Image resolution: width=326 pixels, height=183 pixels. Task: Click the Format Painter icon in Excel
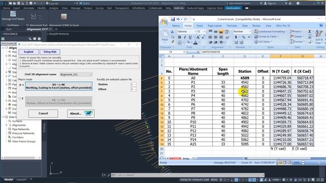172,42
